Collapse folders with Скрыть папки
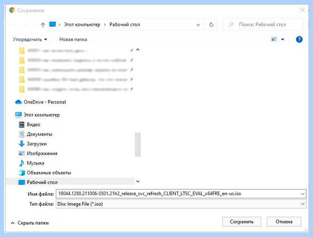313x237 pixels. 30,223
